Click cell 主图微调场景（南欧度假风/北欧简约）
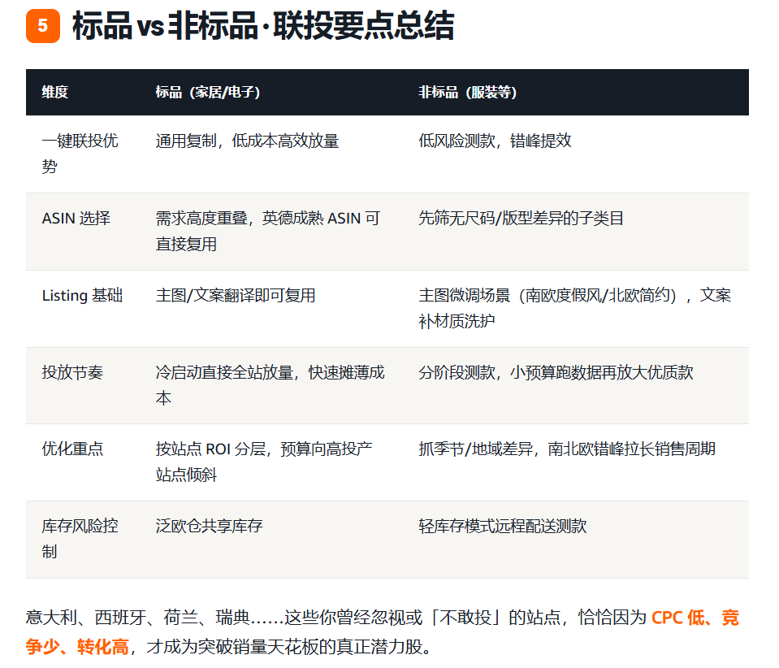The height and width of the screenshot is (668, 779). (x=575, y=308)
